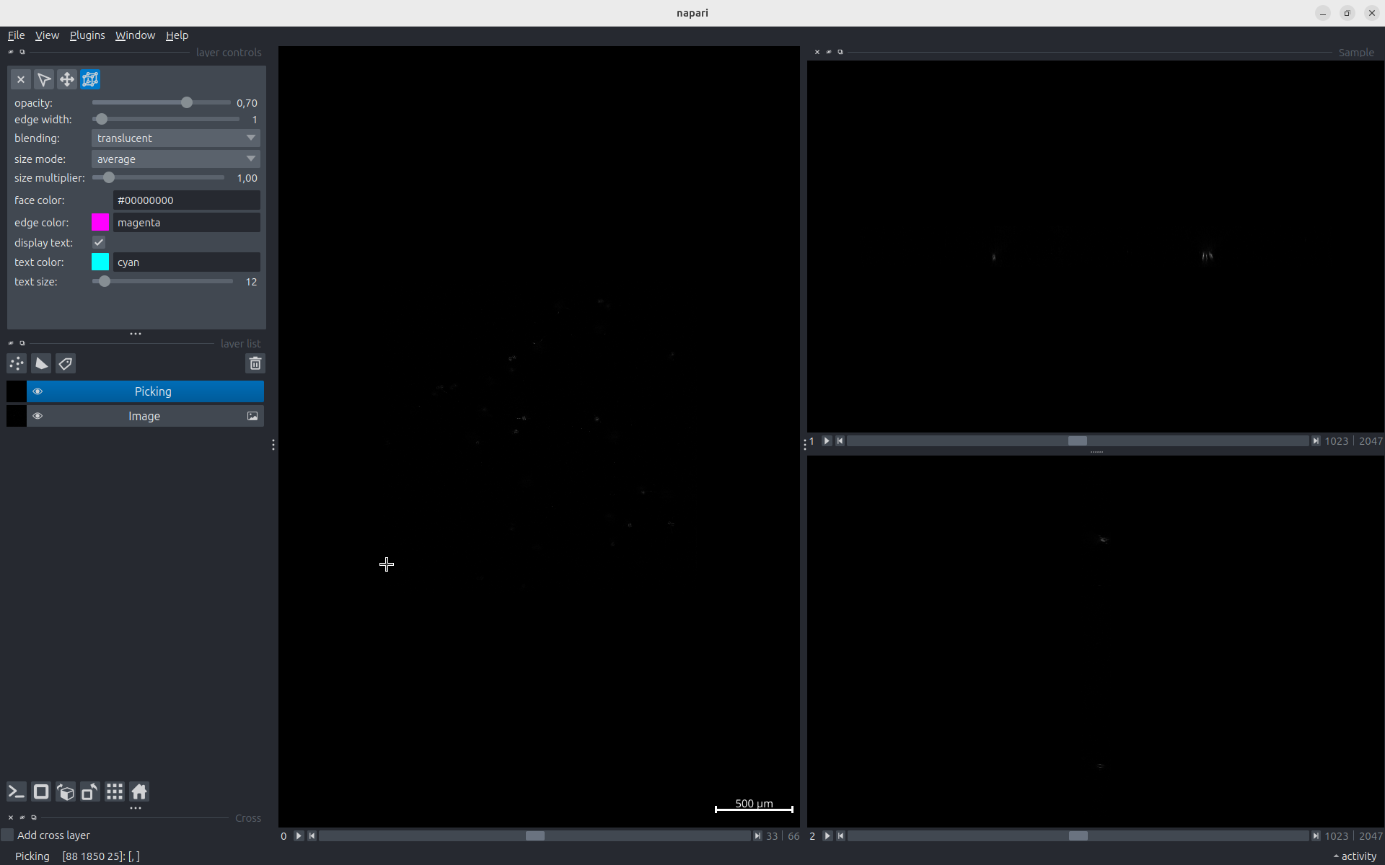Viewport: 1385px width, 865px height.
Task: Enable the Add cross layer checkbox
Action: pos(7,835)
